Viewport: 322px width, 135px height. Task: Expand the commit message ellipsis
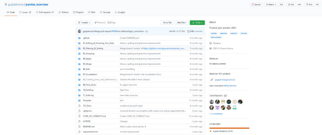coord(147,31)
